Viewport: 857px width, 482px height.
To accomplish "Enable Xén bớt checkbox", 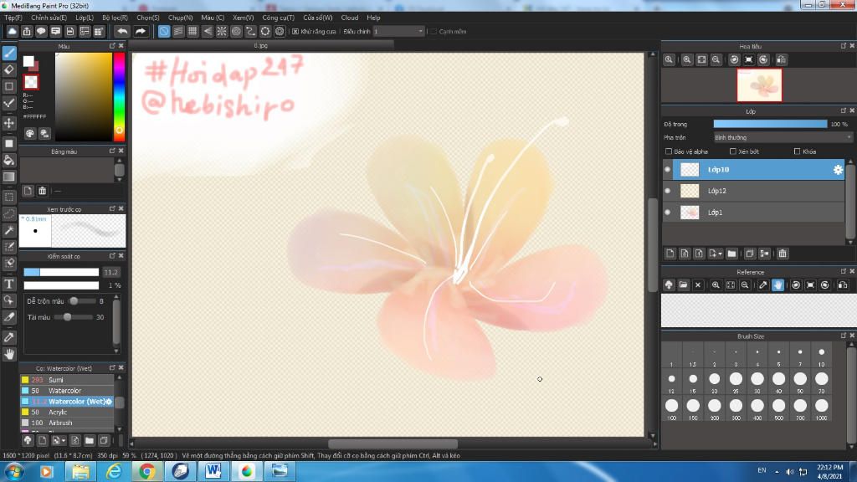I will click(x=733, y=151).
